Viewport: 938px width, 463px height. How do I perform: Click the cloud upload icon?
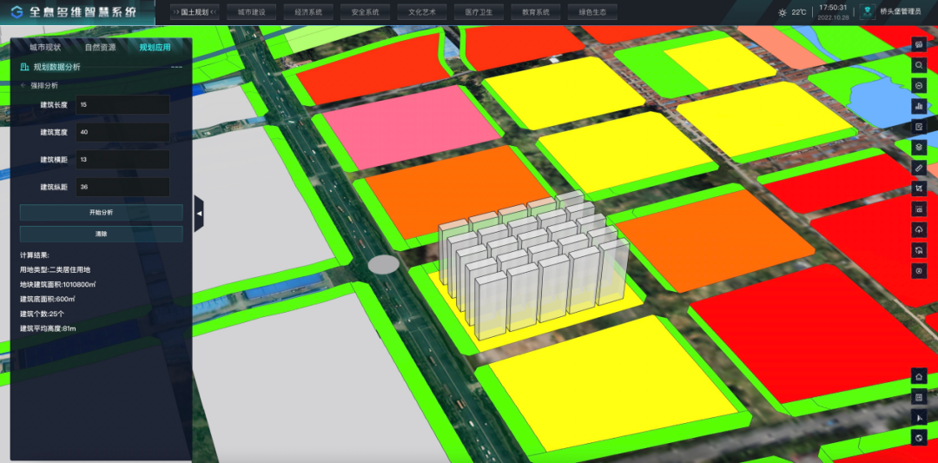coord(919,229)
